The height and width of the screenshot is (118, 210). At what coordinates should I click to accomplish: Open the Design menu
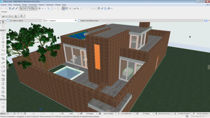click(25, 5)
